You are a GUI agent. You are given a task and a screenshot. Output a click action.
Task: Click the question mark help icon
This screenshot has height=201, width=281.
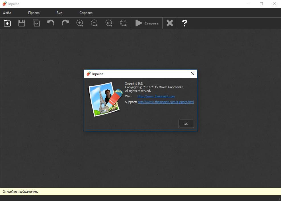(x=184, y=23)
